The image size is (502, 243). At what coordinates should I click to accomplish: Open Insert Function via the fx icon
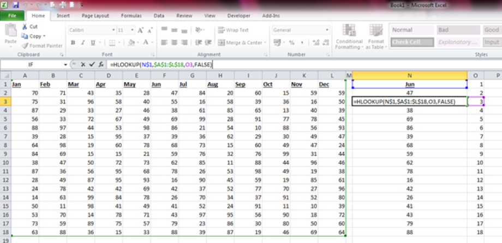pos(101,64)
